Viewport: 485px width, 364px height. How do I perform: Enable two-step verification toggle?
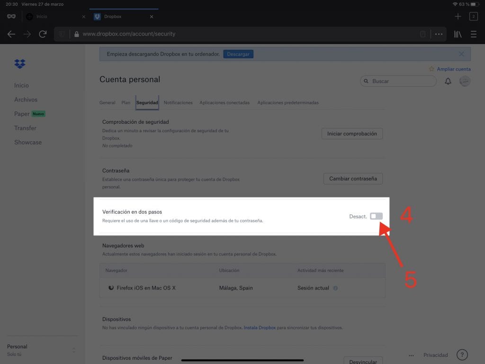tap(376, 216)
